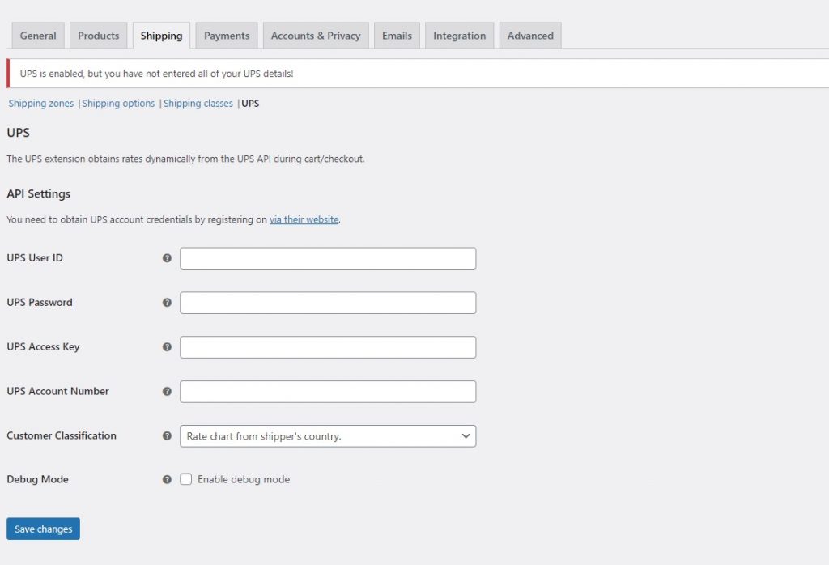The height and width of the screenshot is (565, 829).
Task: Click the 'Customer Classification' label
Action: click(62, 435)
